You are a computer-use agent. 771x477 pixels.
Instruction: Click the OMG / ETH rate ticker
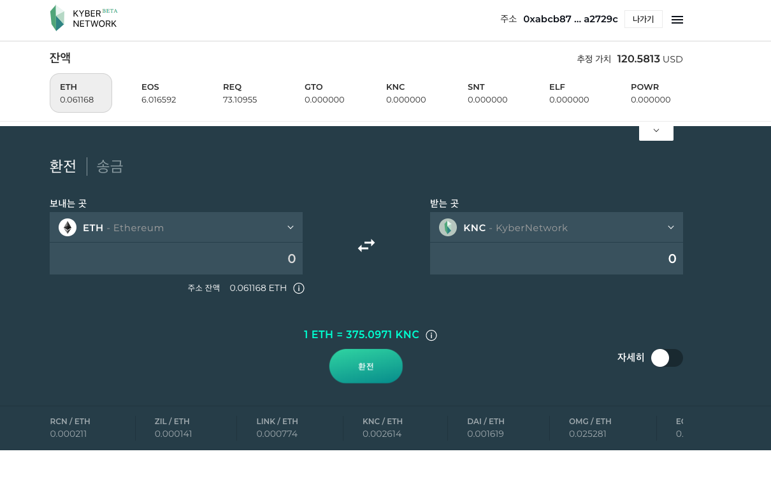click(590, 427)
